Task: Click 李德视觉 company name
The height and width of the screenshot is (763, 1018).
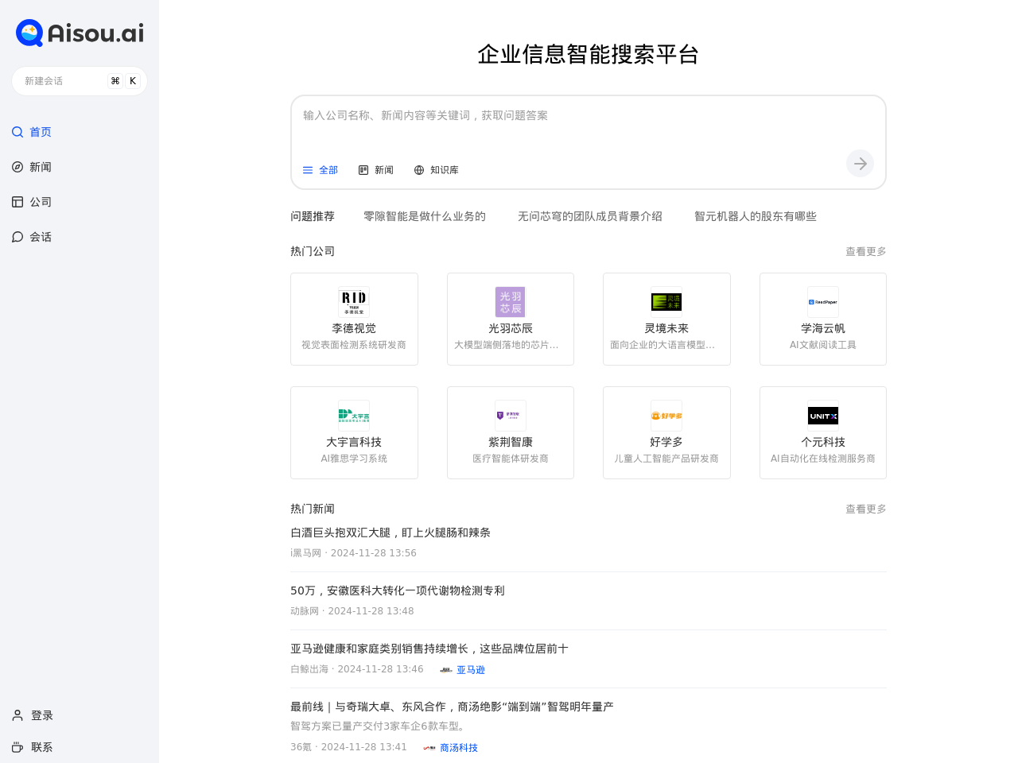Action: pyautogui.click(x=354, y=328)
